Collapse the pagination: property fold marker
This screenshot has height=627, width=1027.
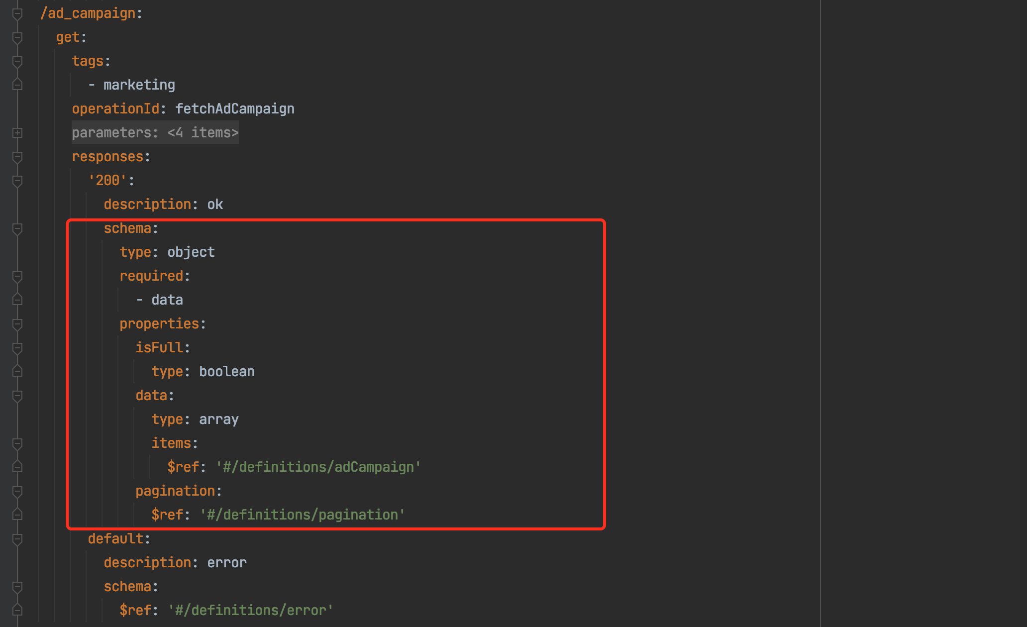[17, 491]
